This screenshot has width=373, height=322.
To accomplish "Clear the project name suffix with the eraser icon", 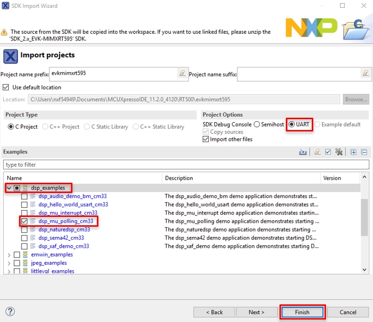I will tap(365, 73).
